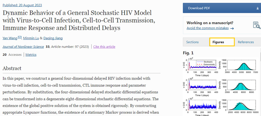Open author Daqing Jiang's link
Screen dimensions: 261x116
(x=53, y=38)
